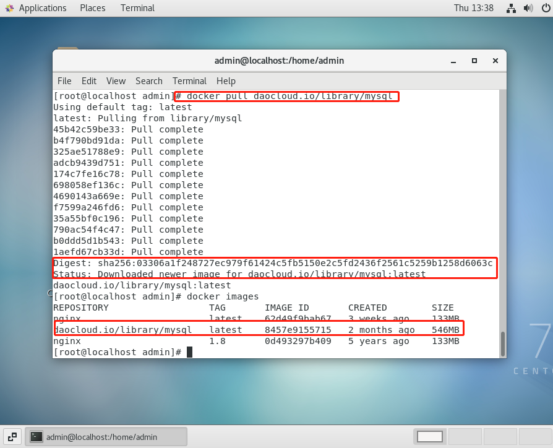
Task: Click the 'Status: Downloaded newer image' line
Action: (x=239, y=274)
